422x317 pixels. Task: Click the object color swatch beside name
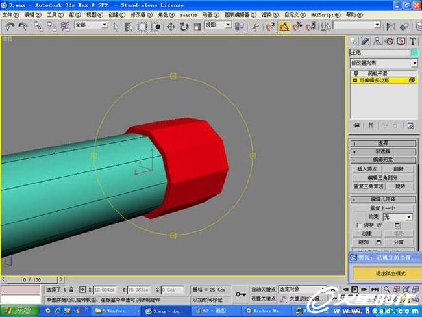pos(414,52)
